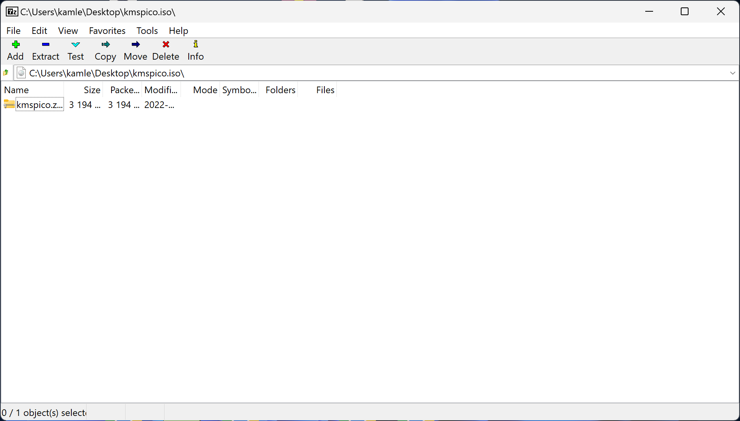Go up one folder level icon
The image size is (740, 421).
6,73
